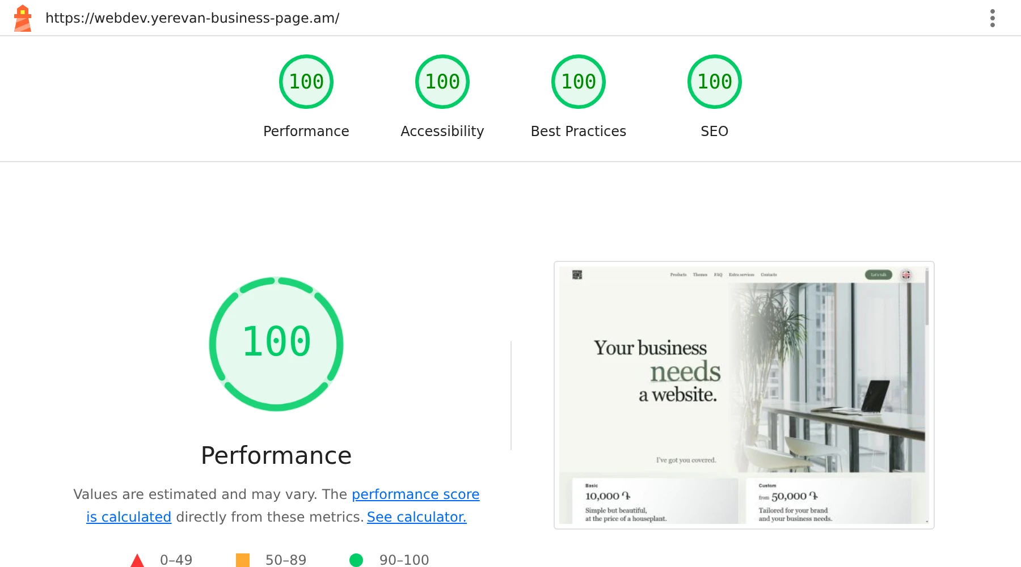Click the '50–89' legend range text
The width and height of the screenshot is (1021, 567).
click(286, 560)
